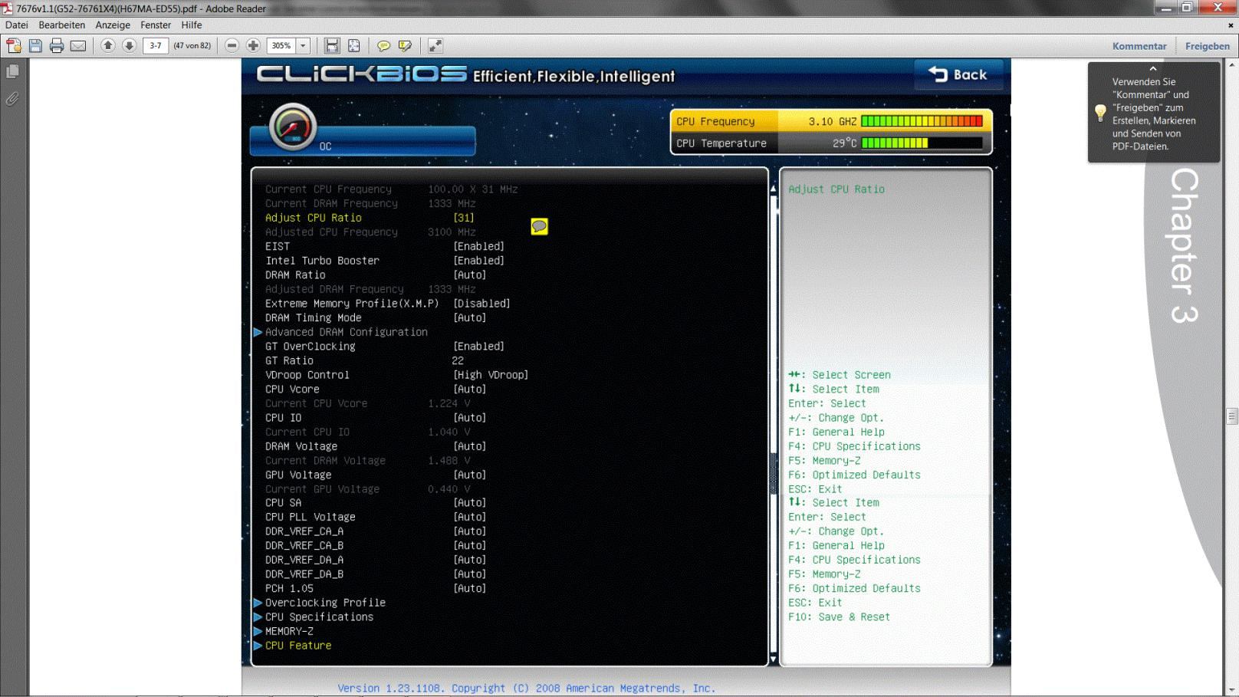Image resolution: width=1239 pixels, height=697 pixels.
Task: Click the create PDF online icon
Action: pyautogui.click(x=14, y=46)
